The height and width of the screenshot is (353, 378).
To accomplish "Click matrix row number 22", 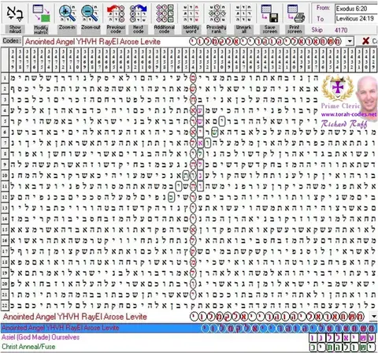I will (x=5, y=305).
